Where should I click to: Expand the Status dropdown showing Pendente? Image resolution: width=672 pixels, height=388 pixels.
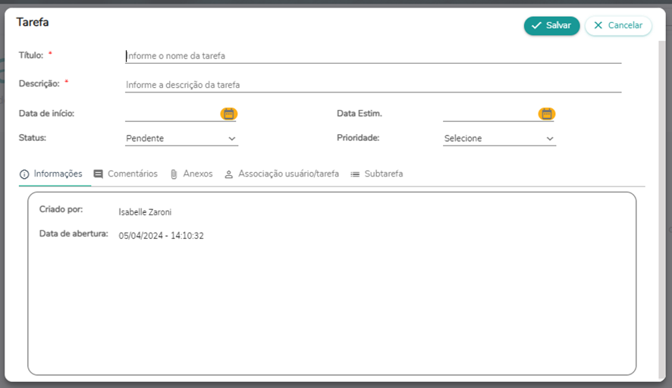(181, 139)
